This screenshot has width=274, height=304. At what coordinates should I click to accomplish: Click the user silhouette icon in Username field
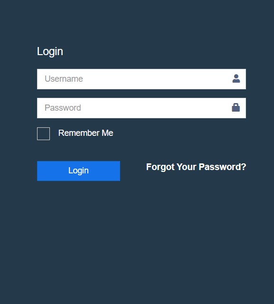click(x=236, y=78)
